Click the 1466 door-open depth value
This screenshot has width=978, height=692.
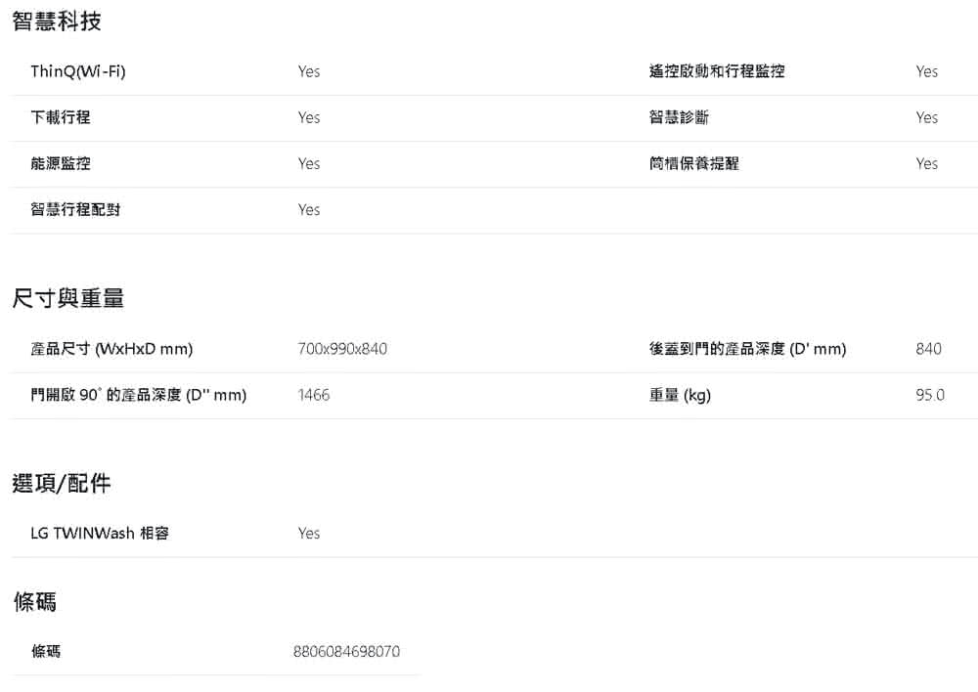point(314,395)
